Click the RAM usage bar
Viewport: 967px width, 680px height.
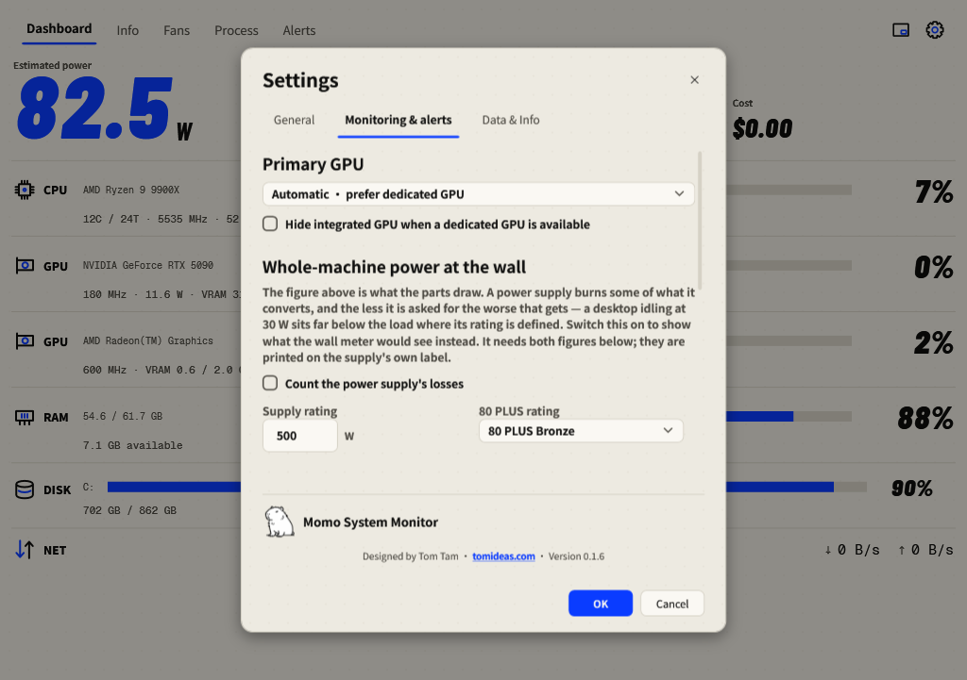tap(789, 417)
